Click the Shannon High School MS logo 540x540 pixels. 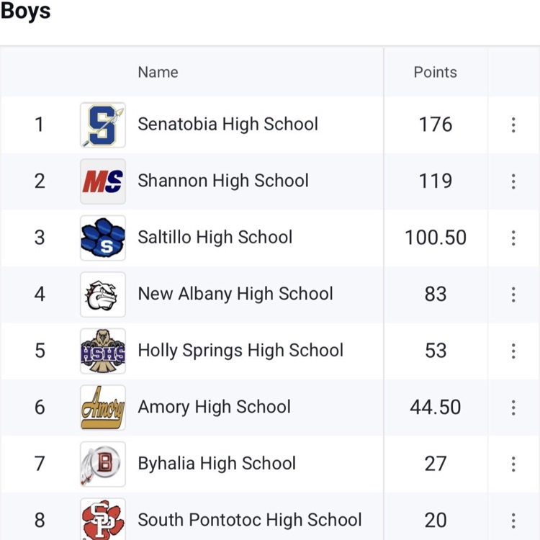coord(103,181)
